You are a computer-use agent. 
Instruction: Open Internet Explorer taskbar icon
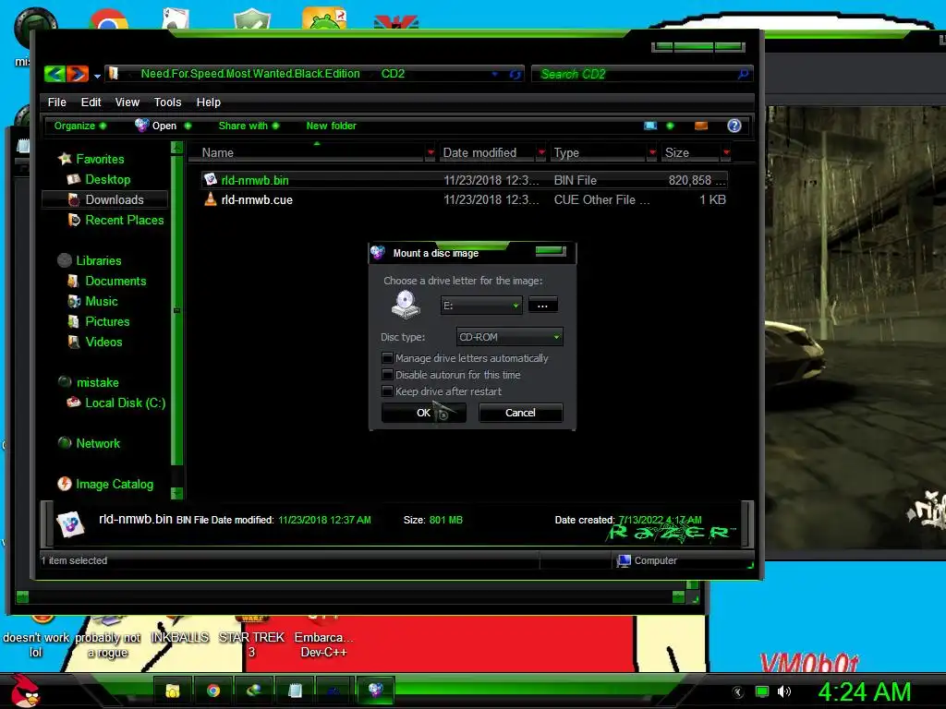point(253,691)
